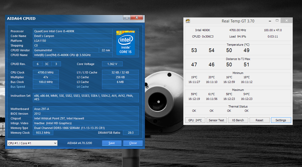Click the '22 nm' process value

click(x=106, y=50)
